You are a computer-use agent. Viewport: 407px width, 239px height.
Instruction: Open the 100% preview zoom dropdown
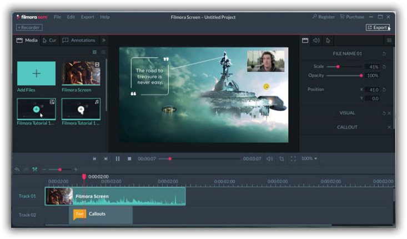point(309,158)
